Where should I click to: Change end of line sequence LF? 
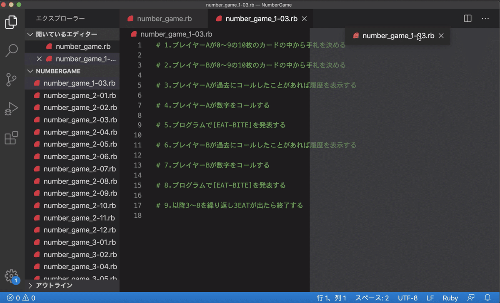430,298
